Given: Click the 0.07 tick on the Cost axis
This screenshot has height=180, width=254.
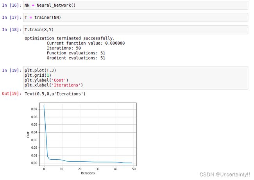Looking at the screenshot, I should click(x=34, y=109).
